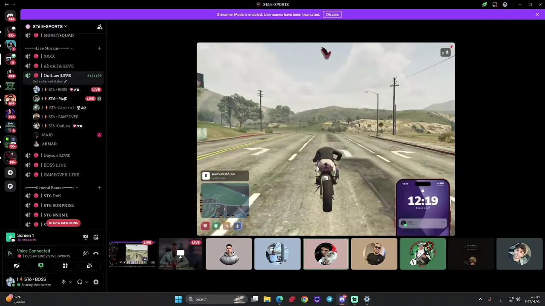The height and width of the screenshot is (306, 545).
Task: Join the BOSS SQUAD voice channel
Action: click(63, 35)
